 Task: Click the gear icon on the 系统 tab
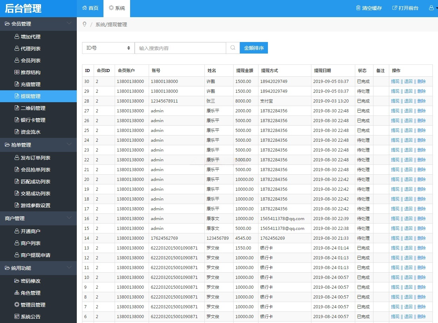click(111, 8)
